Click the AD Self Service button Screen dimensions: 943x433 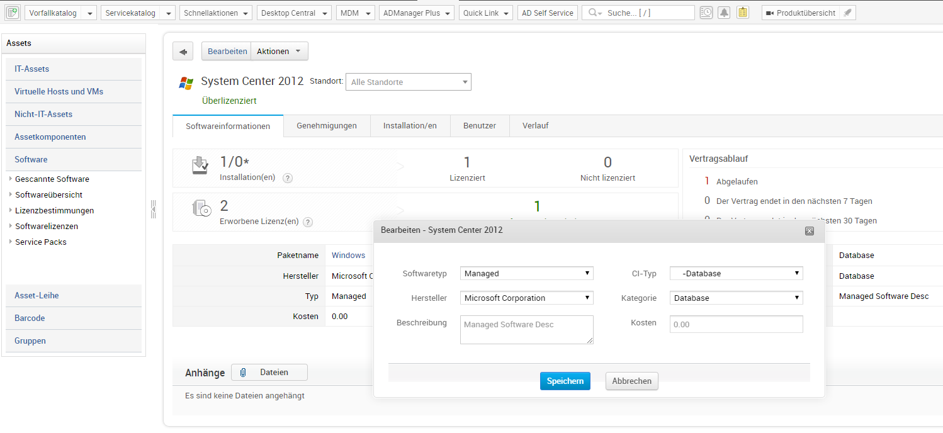pos(548,13)
